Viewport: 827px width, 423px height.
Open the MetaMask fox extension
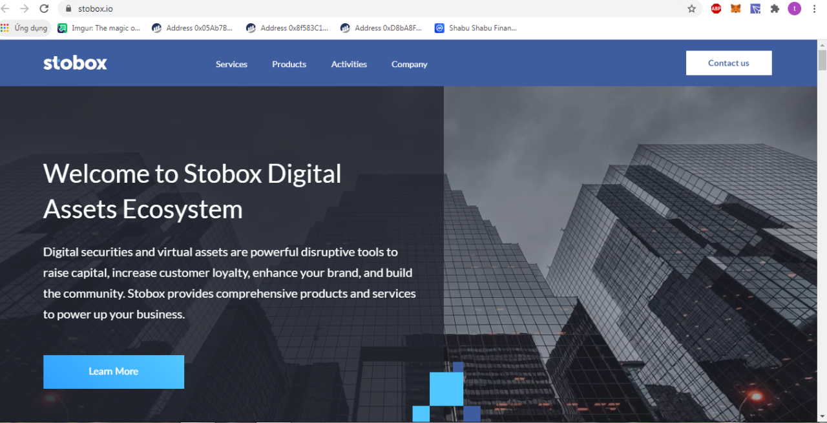736,8
